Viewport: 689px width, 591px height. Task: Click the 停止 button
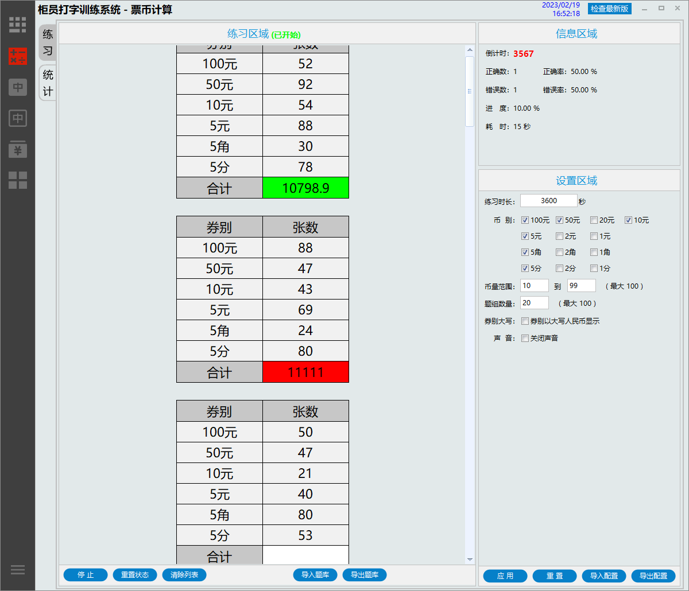(x=86, y=575)
